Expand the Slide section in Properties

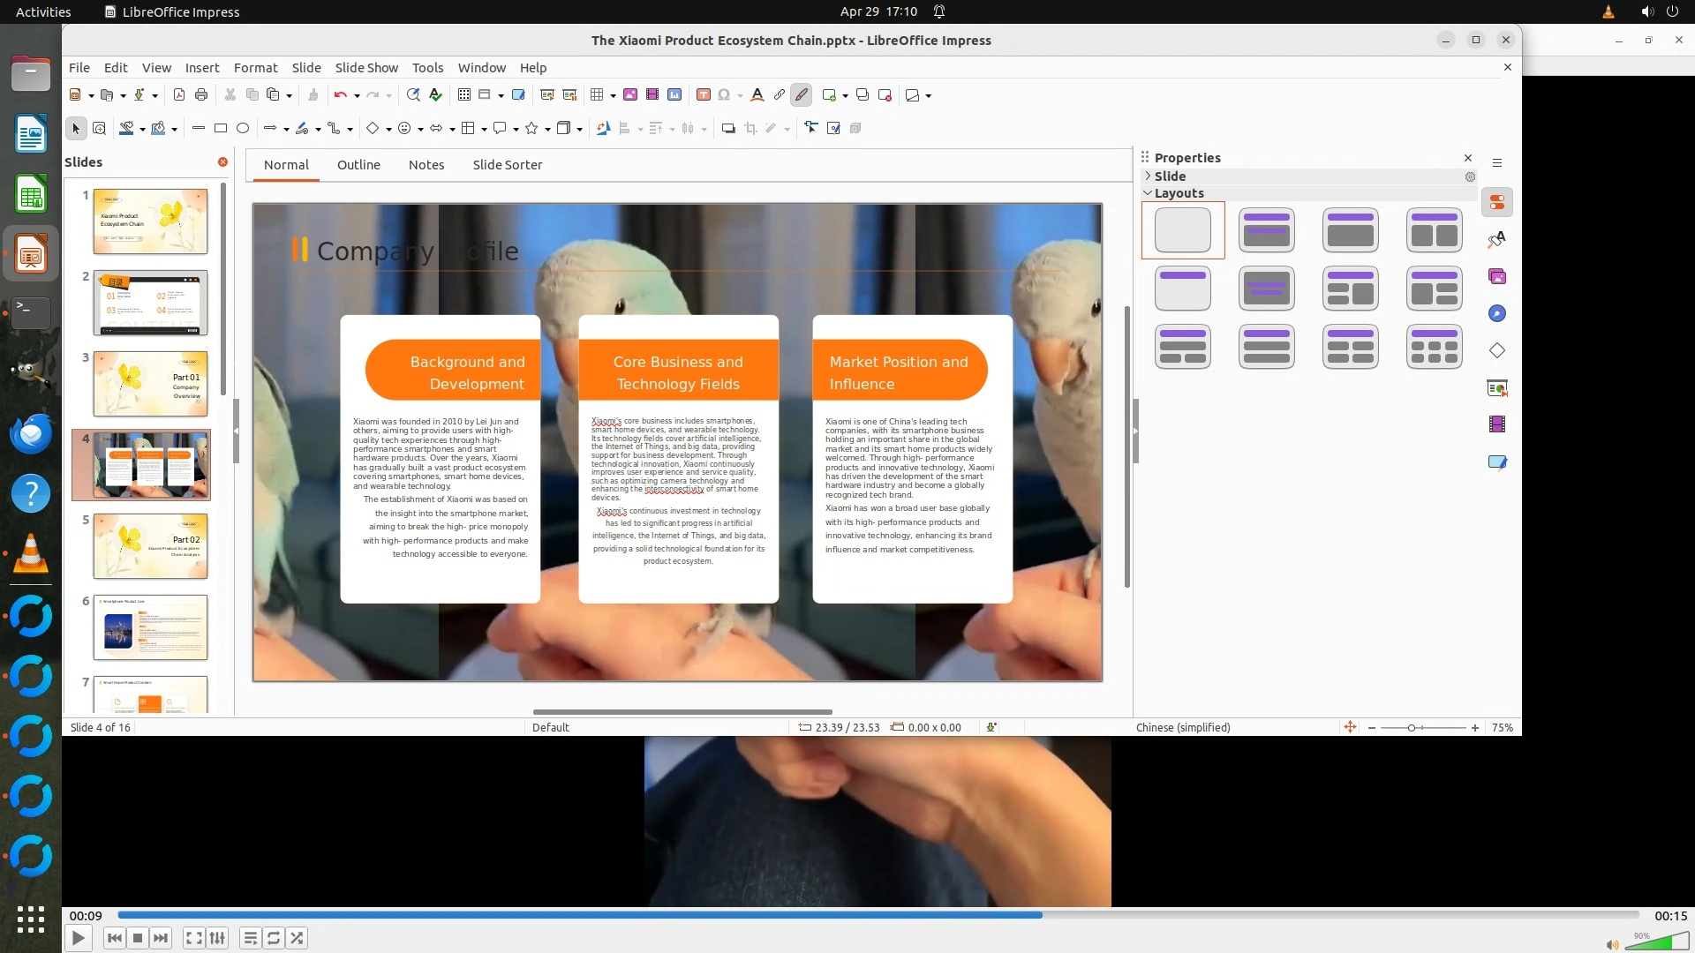click(1149, 176)
